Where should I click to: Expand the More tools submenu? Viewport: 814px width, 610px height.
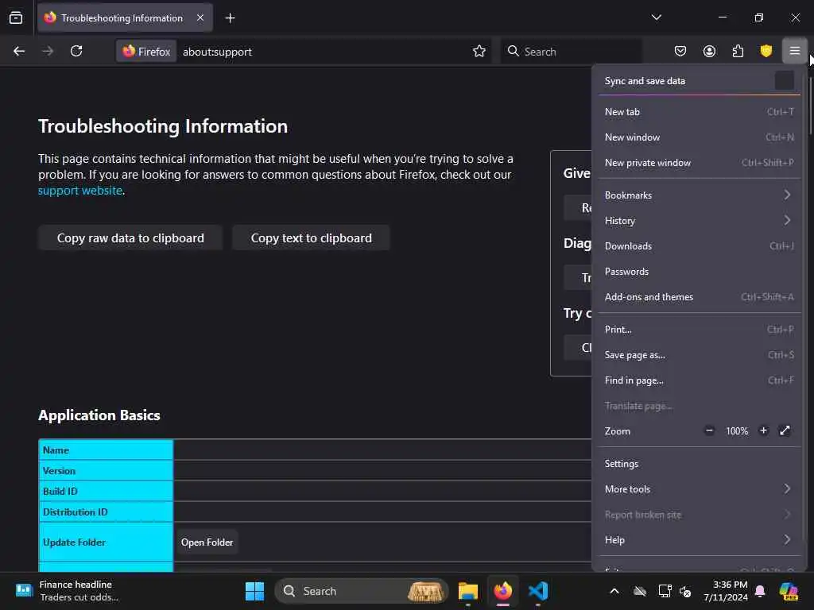click(699, 489)
